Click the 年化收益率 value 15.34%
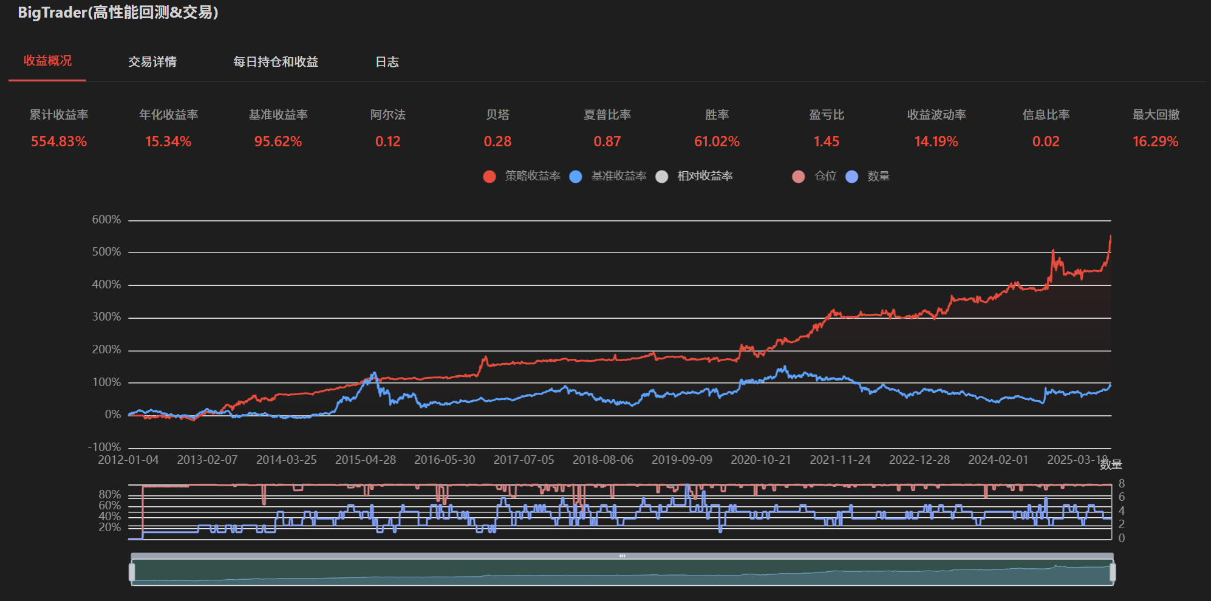1211x601 pixels. click(x=168, y=141)
